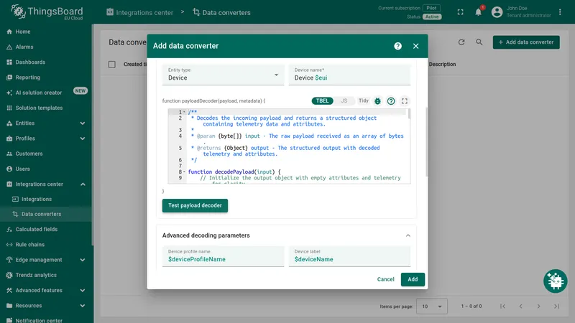
Task: Expand code editor to fullscreen
Action: click(x=405, y=101)
